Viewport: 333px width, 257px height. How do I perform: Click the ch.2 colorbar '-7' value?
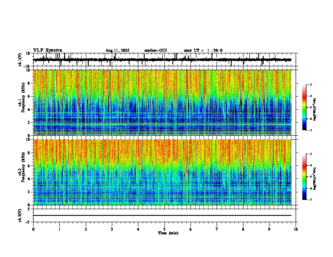pyautogui.click(x=310, y=199)
